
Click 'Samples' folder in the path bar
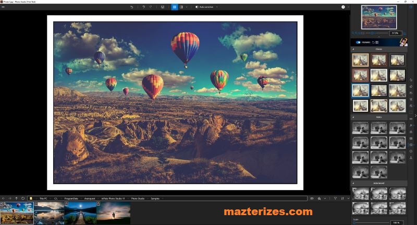tap(155, 198)
